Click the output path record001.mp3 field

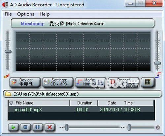point(83,94)
